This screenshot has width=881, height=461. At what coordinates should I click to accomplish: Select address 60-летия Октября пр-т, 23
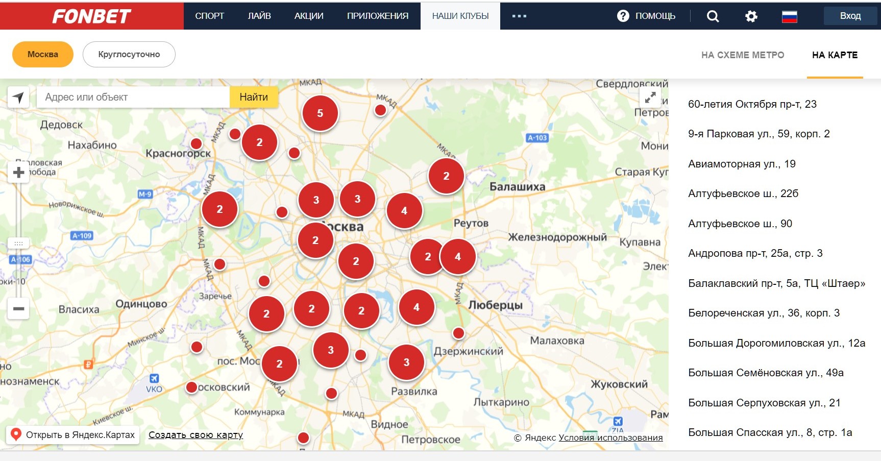752,104
